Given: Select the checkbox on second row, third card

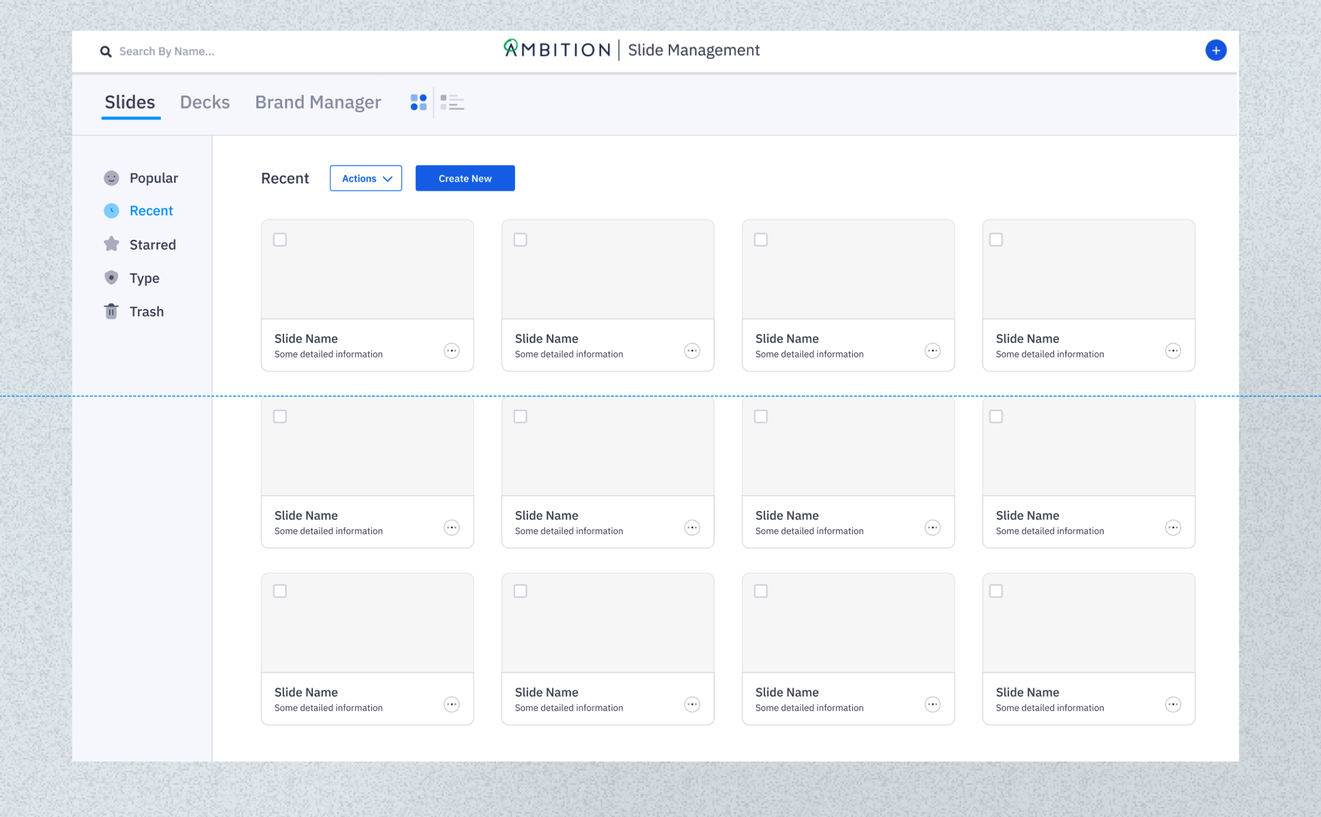Looking at the screenshot, I should coord(761,417).
